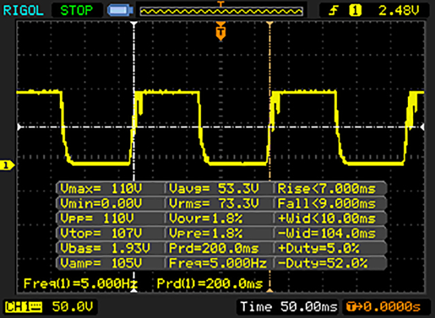Click the 50.0V vertical scale readout

[x=73, y=306]
